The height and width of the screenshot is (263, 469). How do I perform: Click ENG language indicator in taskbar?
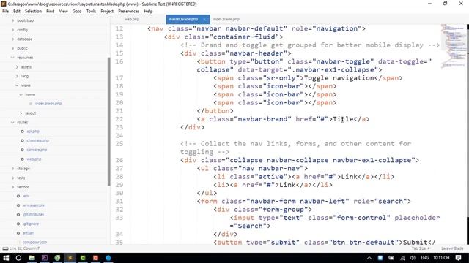(x=424, y=258)
